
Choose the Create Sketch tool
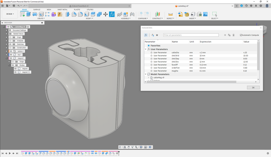[22, 14]
